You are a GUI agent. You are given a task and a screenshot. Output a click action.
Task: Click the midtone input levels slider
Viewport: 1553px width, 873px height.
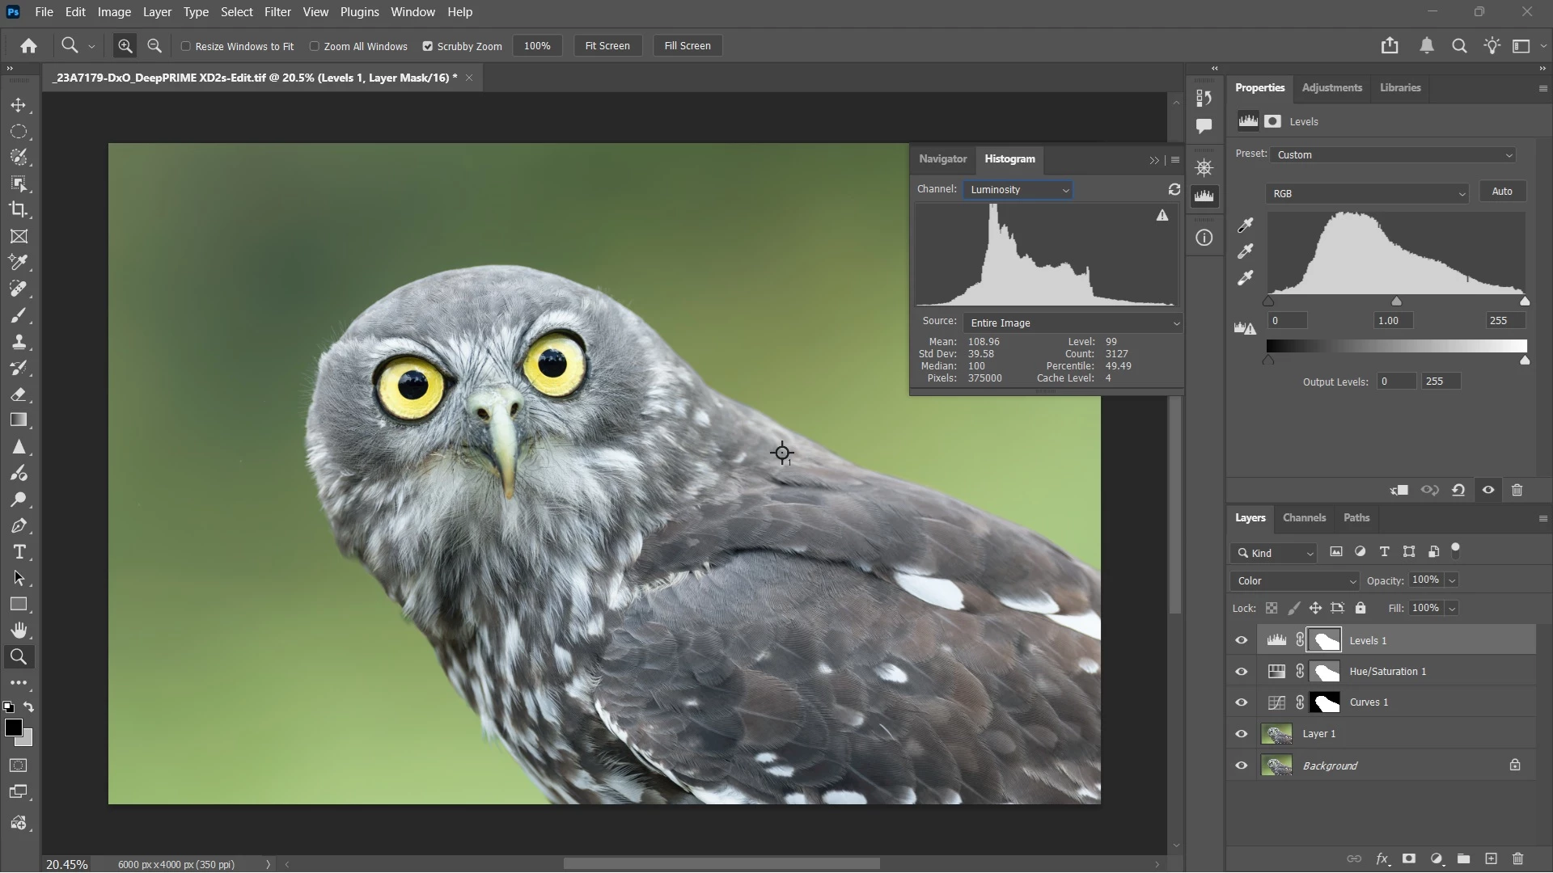coord(1396,302)
